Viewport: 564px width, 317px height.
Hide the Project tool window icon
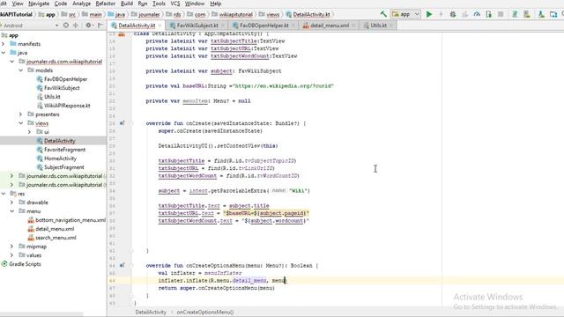click(x=100, y=26)
